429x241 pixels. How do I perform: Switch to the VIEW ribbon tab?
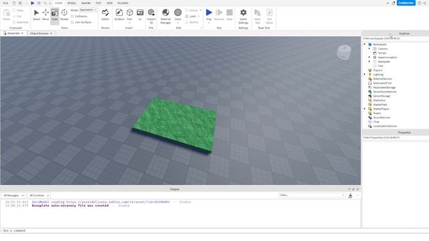coord(109,3)
